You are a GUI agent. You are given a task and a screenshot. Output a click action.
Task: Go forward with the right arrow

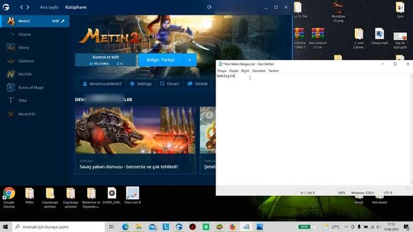point(28,7)
